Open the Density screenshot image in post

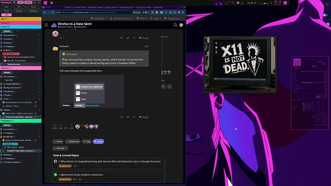pyautogui.click(x=92, y=91)
